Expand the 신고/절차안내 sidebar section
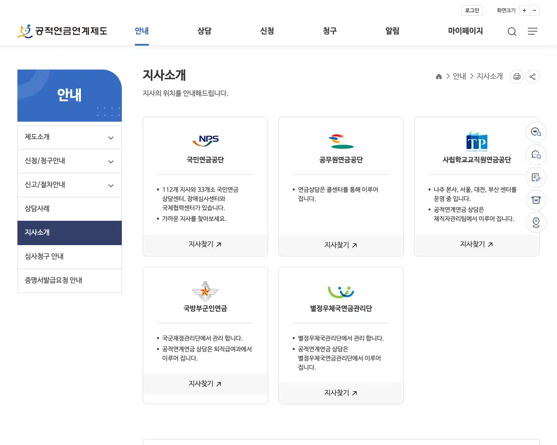Screen dimensions: 557x445 [x=69, y=185]
